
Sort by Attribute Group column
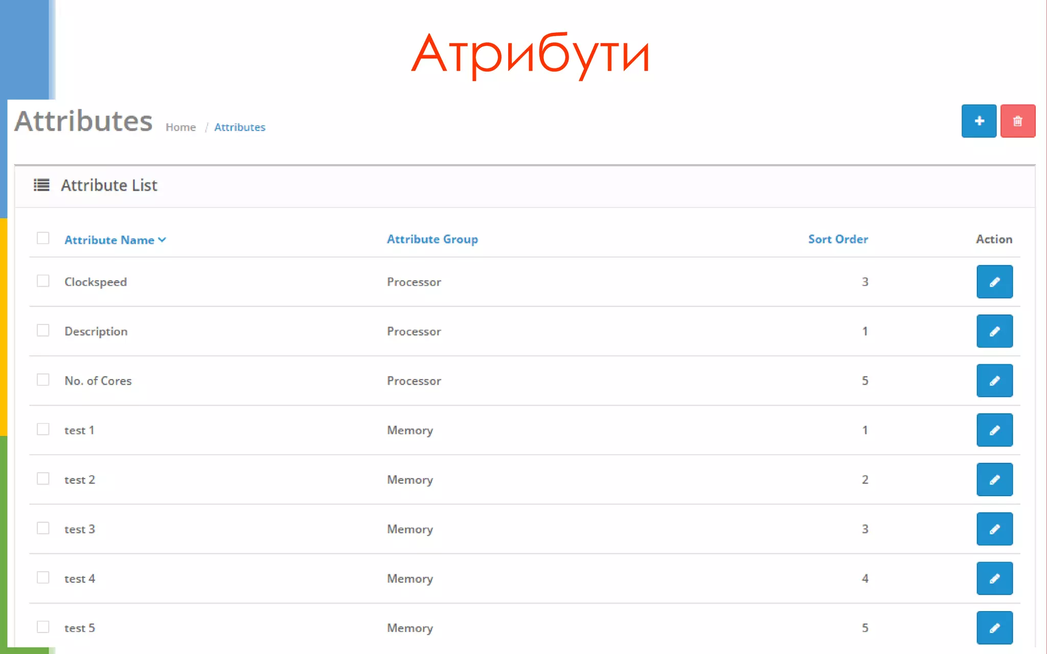[433, 239]
